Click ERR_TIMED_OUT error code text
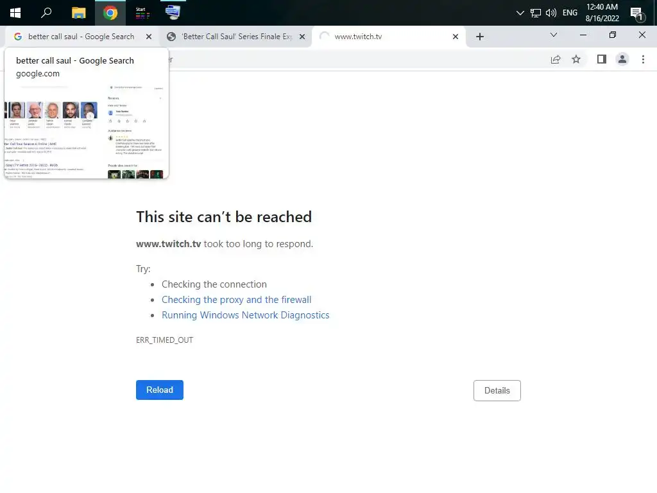657x493 pixels. click(165, 340)
